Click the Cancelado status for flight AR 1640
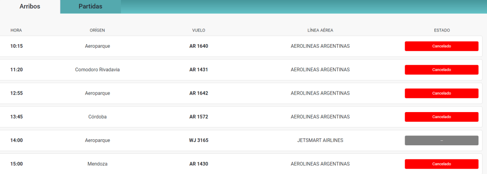Viewport: 487px width, 174px height. (x=442, y=46)
